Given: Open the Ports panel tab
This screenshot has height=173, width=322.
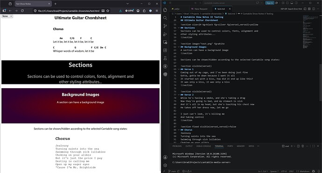Looking at the screenshot, I should pos(230,146).
